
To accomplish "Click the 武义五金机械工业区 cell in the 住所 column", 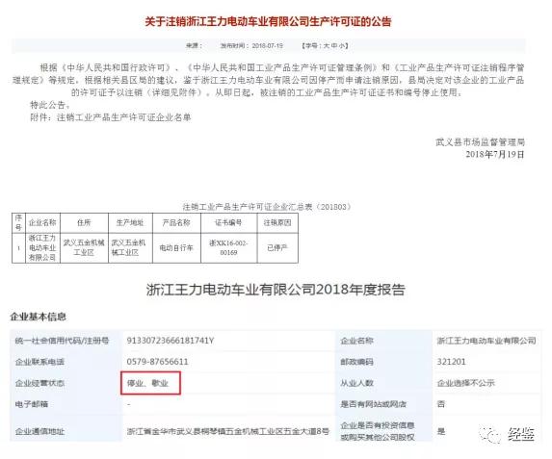I will pyautogui.click(x=84, y=248).
